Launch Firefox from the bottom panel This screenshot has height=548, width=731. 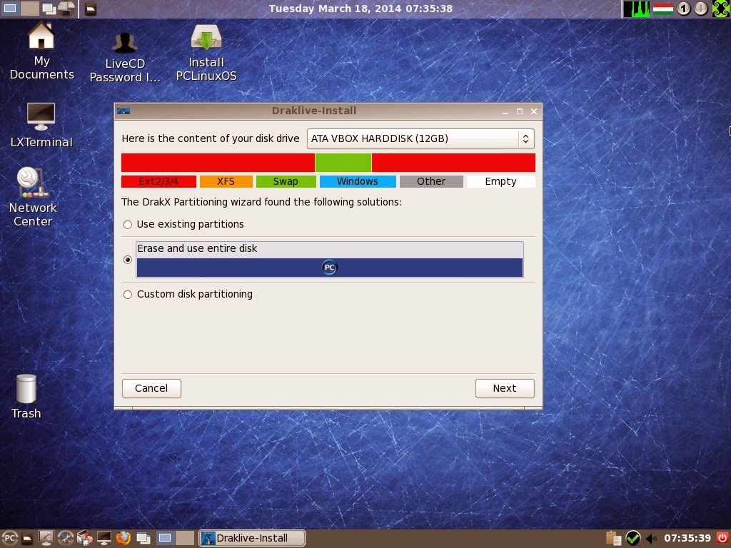(x=123, y=538)
